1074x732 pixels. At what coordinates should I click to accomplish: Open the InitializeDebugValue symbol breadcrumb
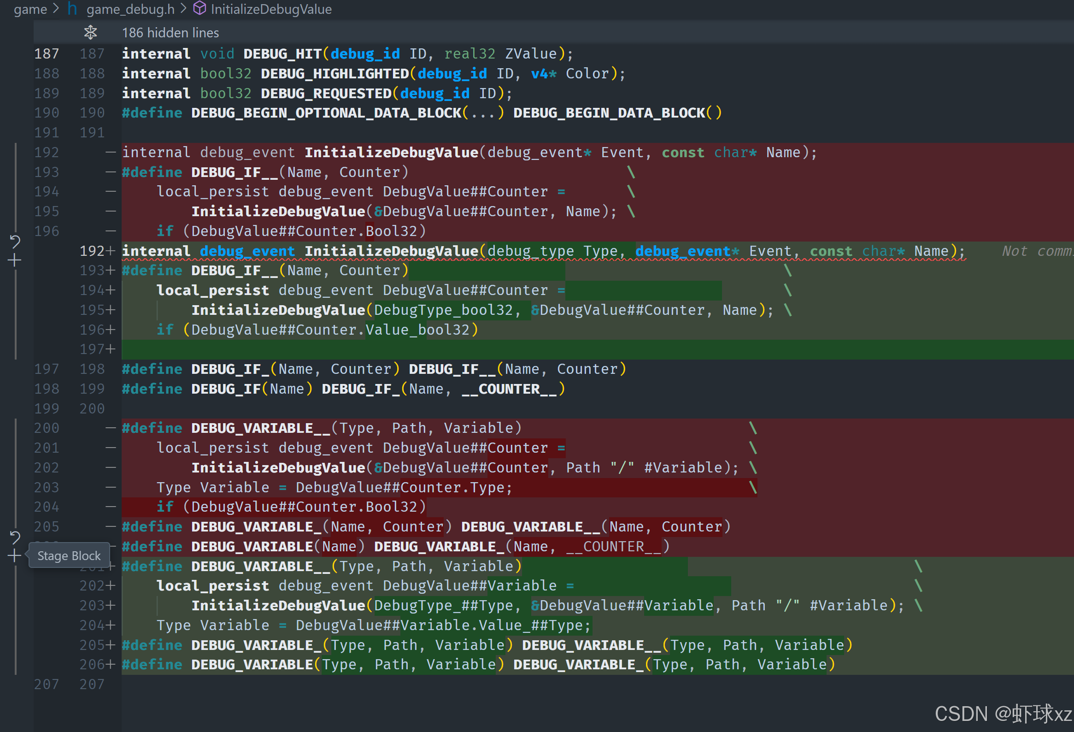tap(271, 9)
